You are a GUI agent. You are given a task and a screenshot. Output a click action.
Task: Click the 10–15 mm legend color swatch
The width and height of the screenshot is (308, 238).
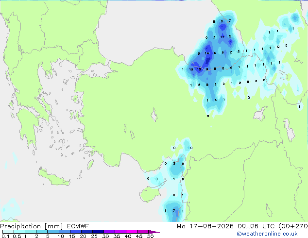coord(64,232)
